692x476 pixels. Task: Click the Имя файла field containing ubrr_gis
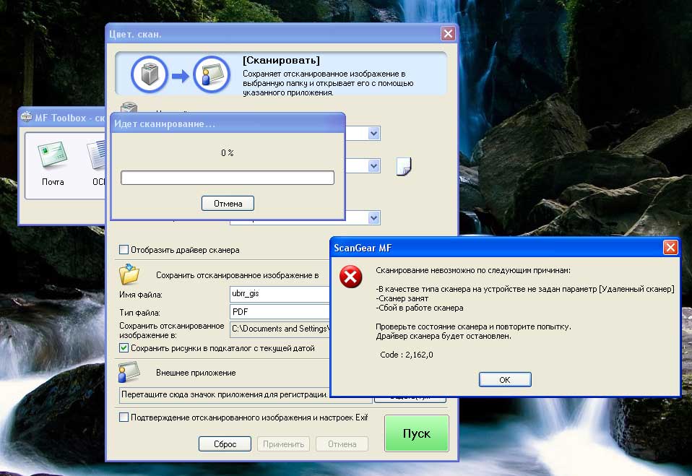(x=280, y=294)
